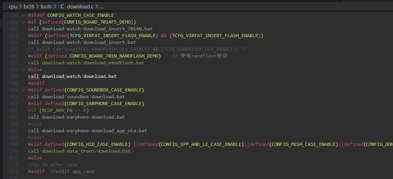This screenshot has width=393, height=179.
Task: Click line number 169 in the gutter
Action: (13, 144)
